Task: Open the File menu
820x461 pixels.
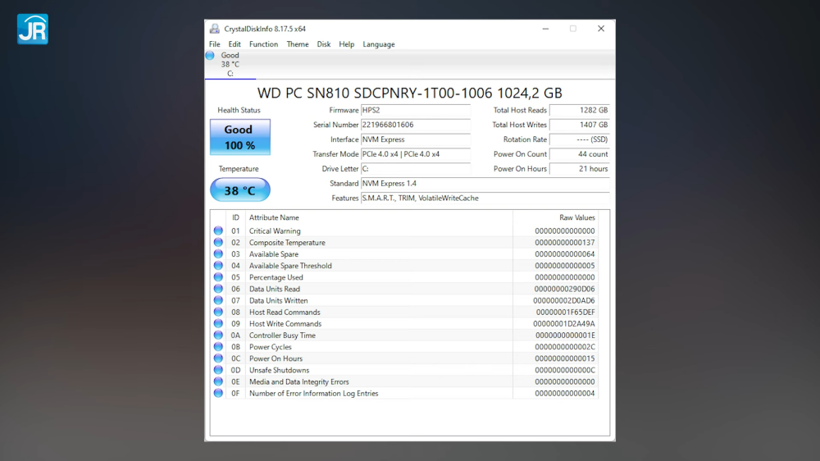Action: coord(214,44)
